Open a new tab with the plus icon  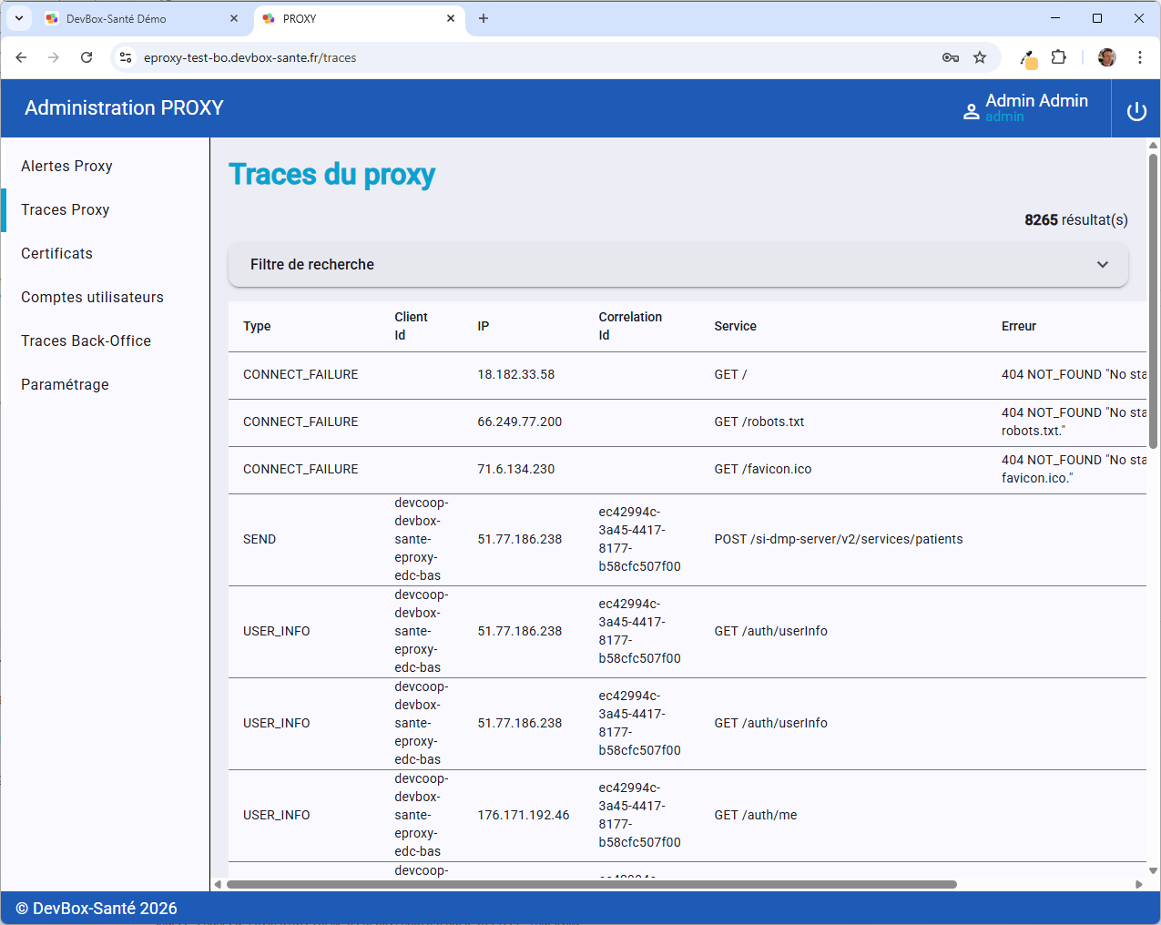click(484, 18)
